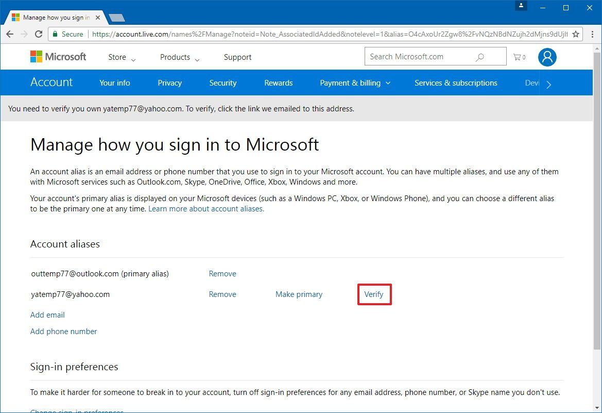Remove the yatemp77@yahoo.com alias

click(x=222, y=294)
